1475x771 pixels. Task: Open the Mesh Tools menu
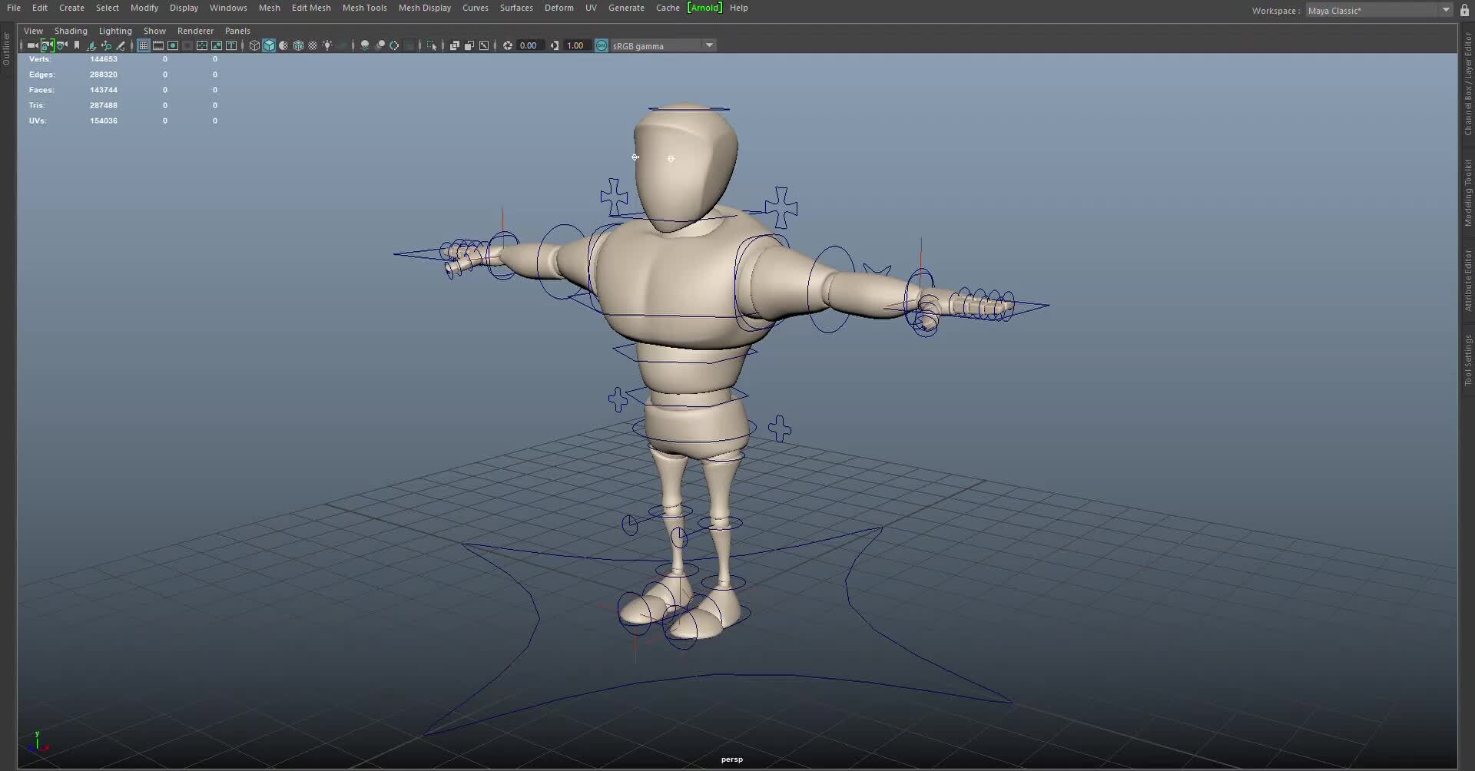[x=364, y=8]
